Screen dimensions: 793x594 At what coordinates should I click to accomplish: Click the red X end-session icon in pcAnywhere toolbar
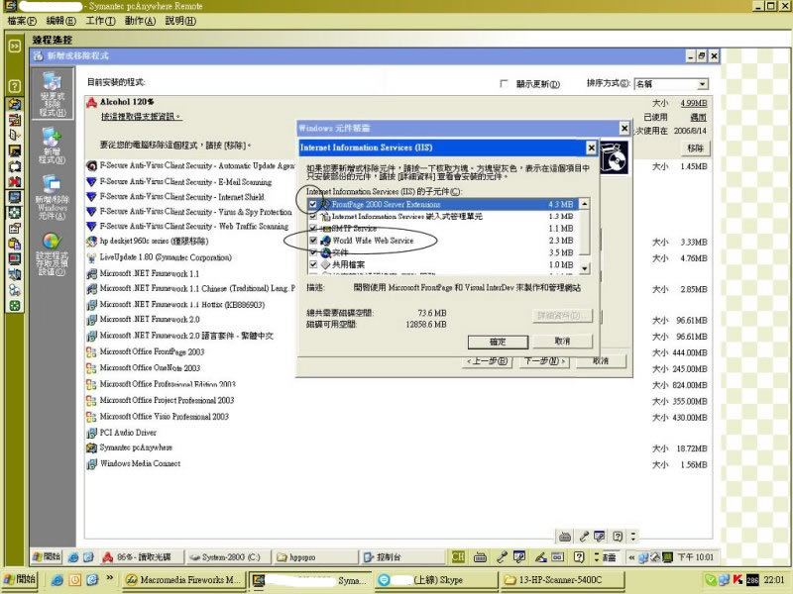click(15, 181)
